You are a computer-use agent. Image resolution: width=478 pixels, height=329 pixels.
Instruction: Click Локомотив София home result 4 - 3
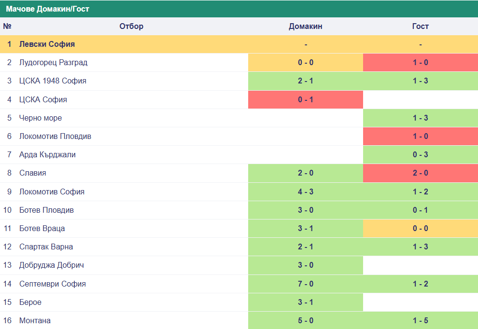coord(306,192)
